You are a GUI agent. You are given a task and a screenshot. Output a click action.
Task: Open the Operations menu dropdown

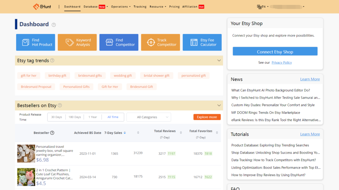(x=121, y=7)
